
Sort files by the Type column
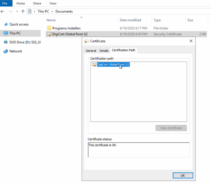157,20
